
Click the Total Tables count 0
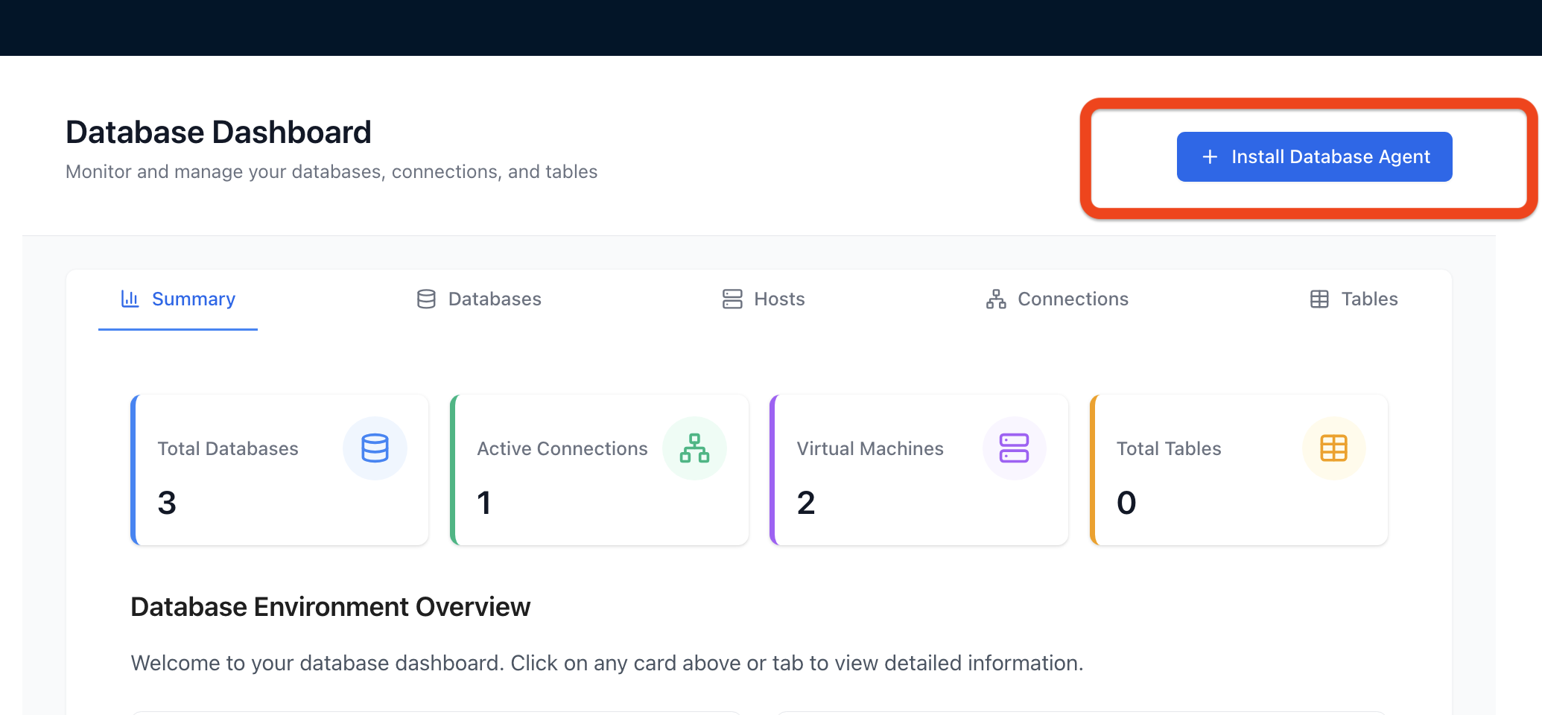pyautogui.click(x=1126, y=503)
